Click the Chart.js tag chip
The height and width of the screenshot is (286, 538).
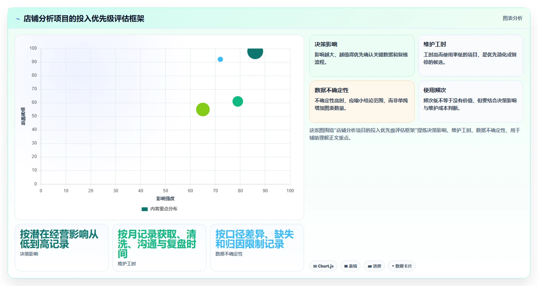[x=323, y=266]
